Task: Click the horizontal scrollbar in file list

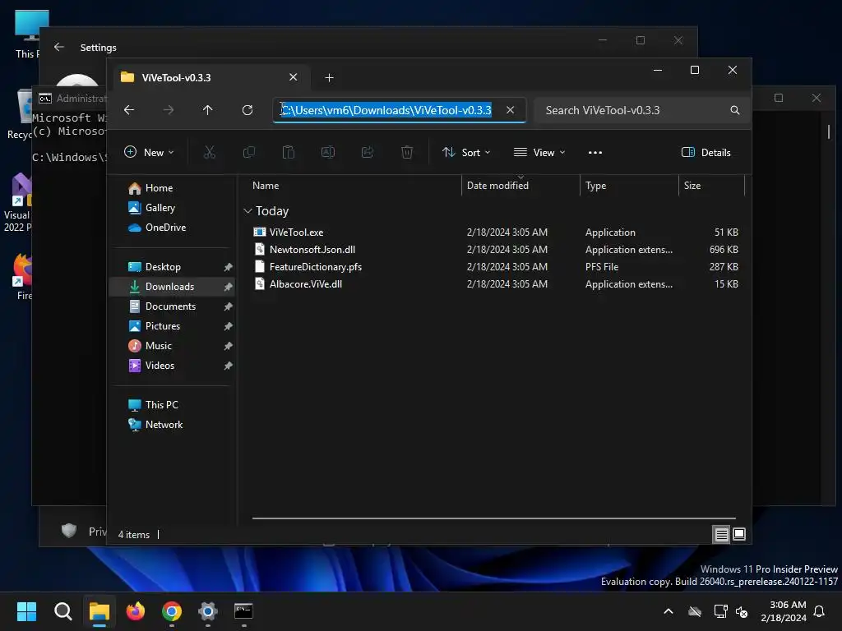Action: coord(494,518)
